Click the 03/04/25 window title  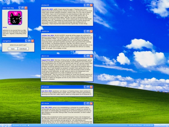tap(45, 5)
